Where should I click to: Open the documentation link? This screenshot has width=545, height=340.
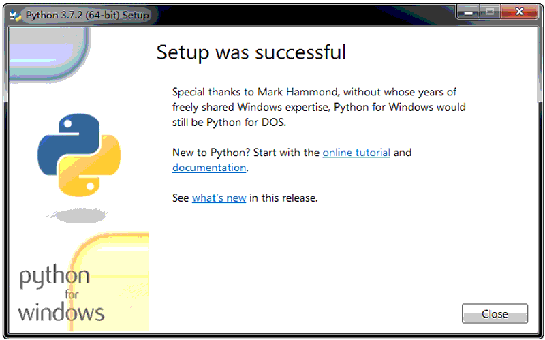point(209,168)
